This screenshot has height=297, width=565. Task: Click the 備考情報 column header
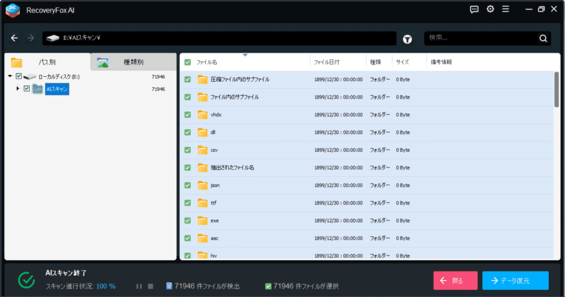pos(441,62)
